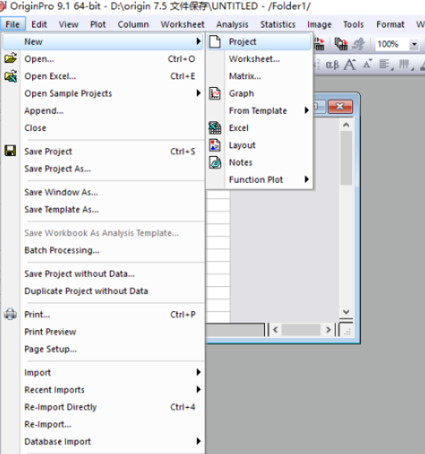Screen dimensions: 425x454
Task: Click the New Project page icon
Action: (215, 42)
